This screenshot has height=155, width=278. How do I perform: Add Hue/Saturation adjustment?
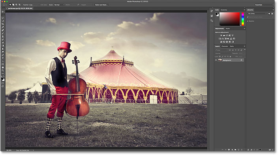coord(220,39)
